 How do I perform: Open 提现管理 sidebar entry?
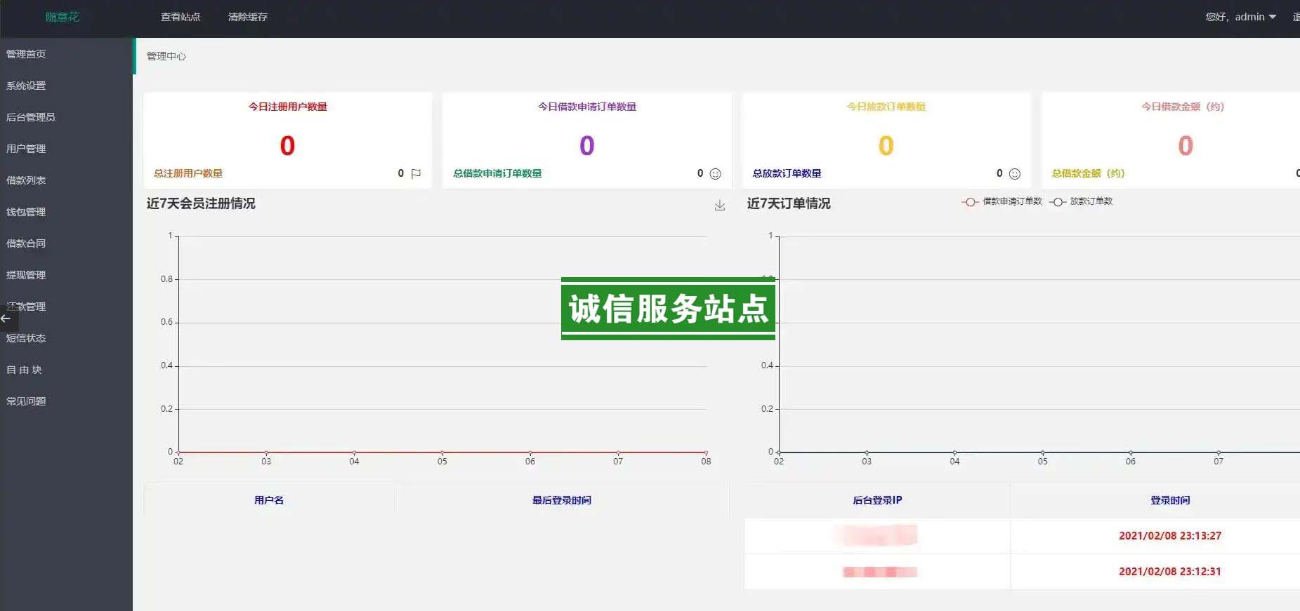point(26,275)
